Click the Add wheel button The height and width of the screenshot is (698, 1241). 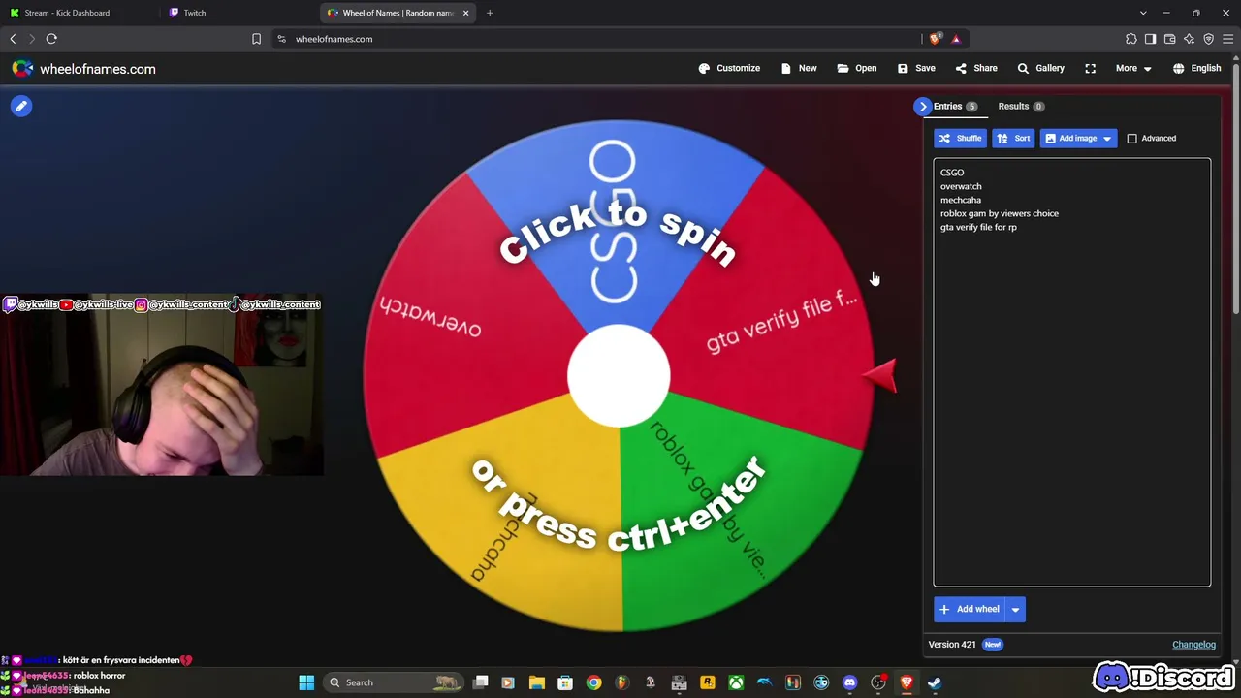[971, 610]
